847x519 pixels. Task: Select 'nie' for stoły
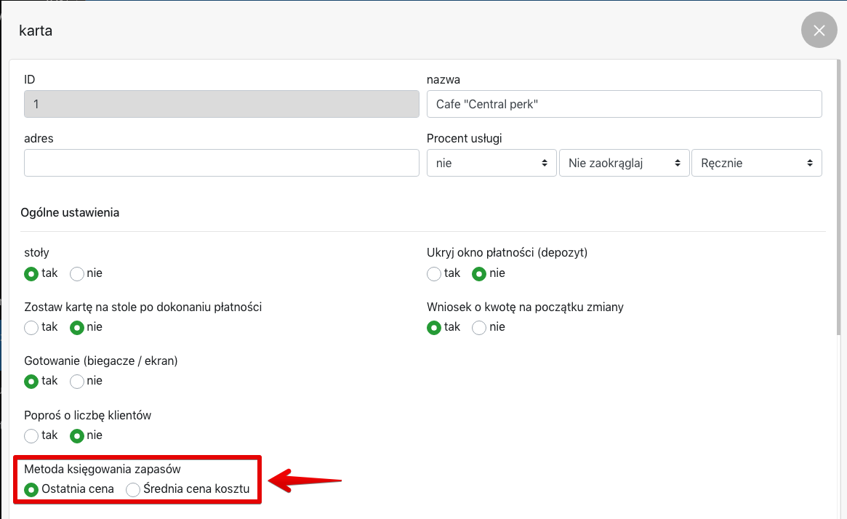(x=77, y=274)
